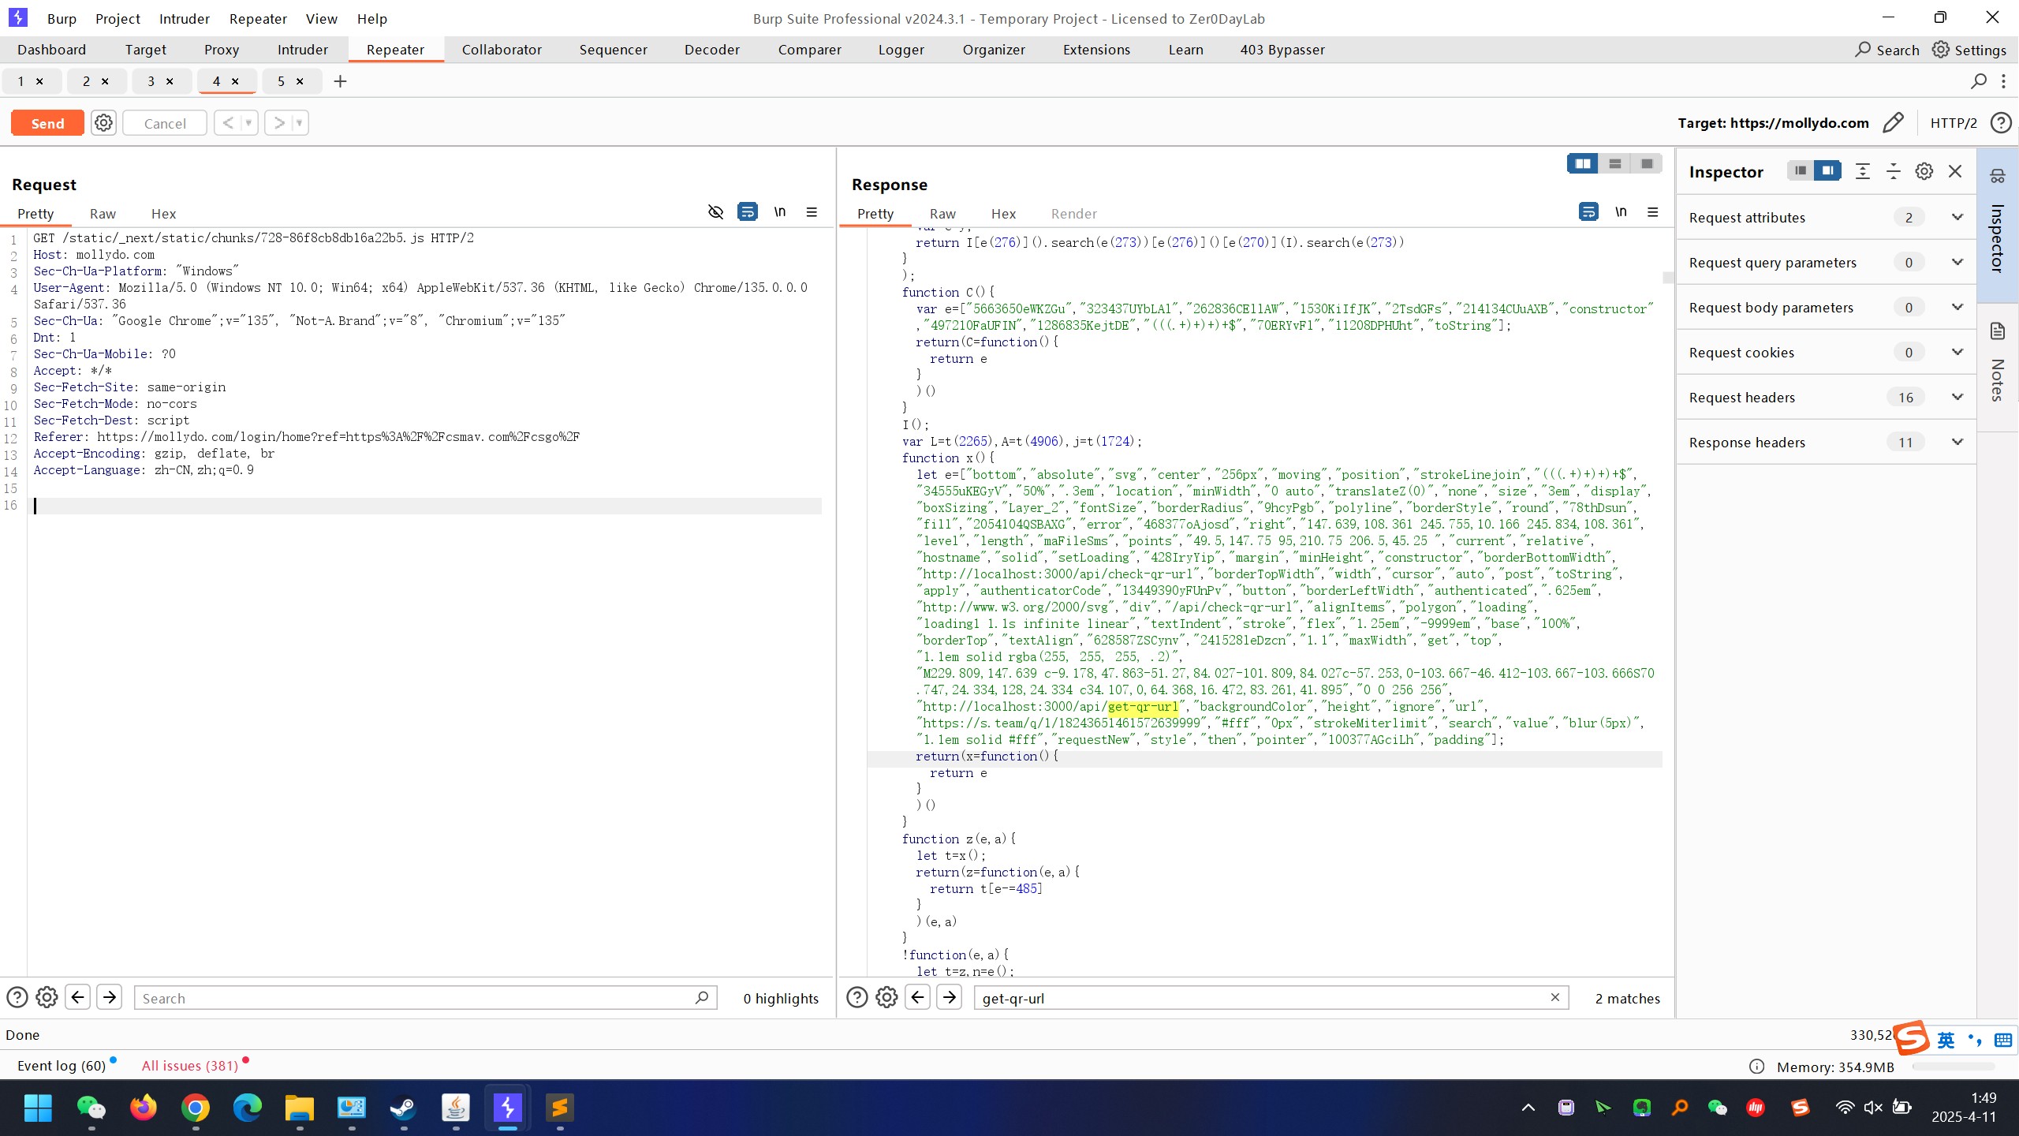Select side-by-side layout view icon
The width and height of the screenshot is (2019, 1136).
point(1582,163)
